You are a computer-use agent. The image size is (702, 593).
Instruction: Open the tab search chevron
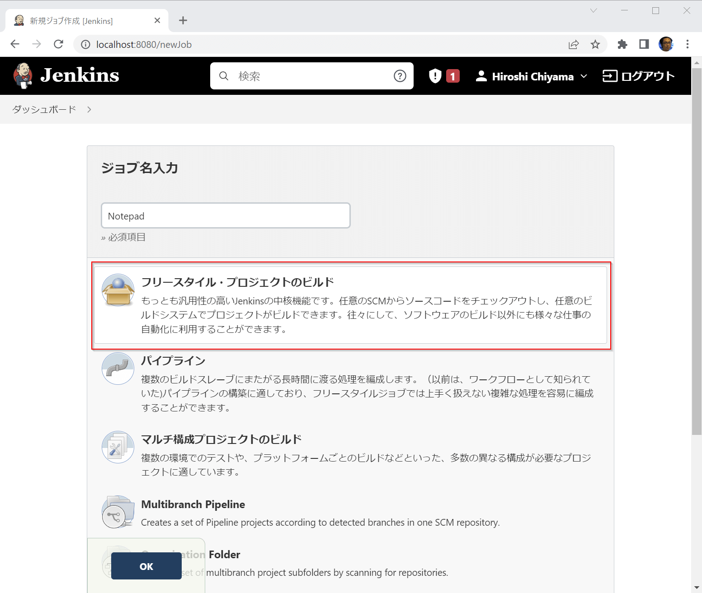594,10
